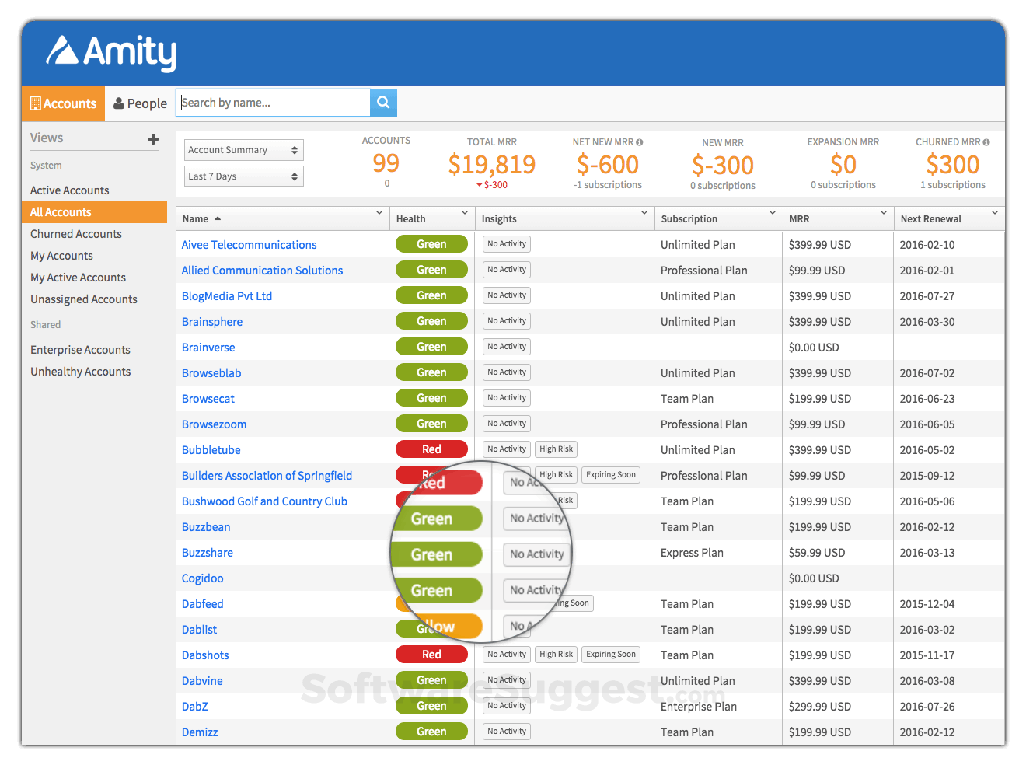Click the NET NEW MRR info icon
1026x765 pixels.
pyautogui.click(x=638, y=142)
